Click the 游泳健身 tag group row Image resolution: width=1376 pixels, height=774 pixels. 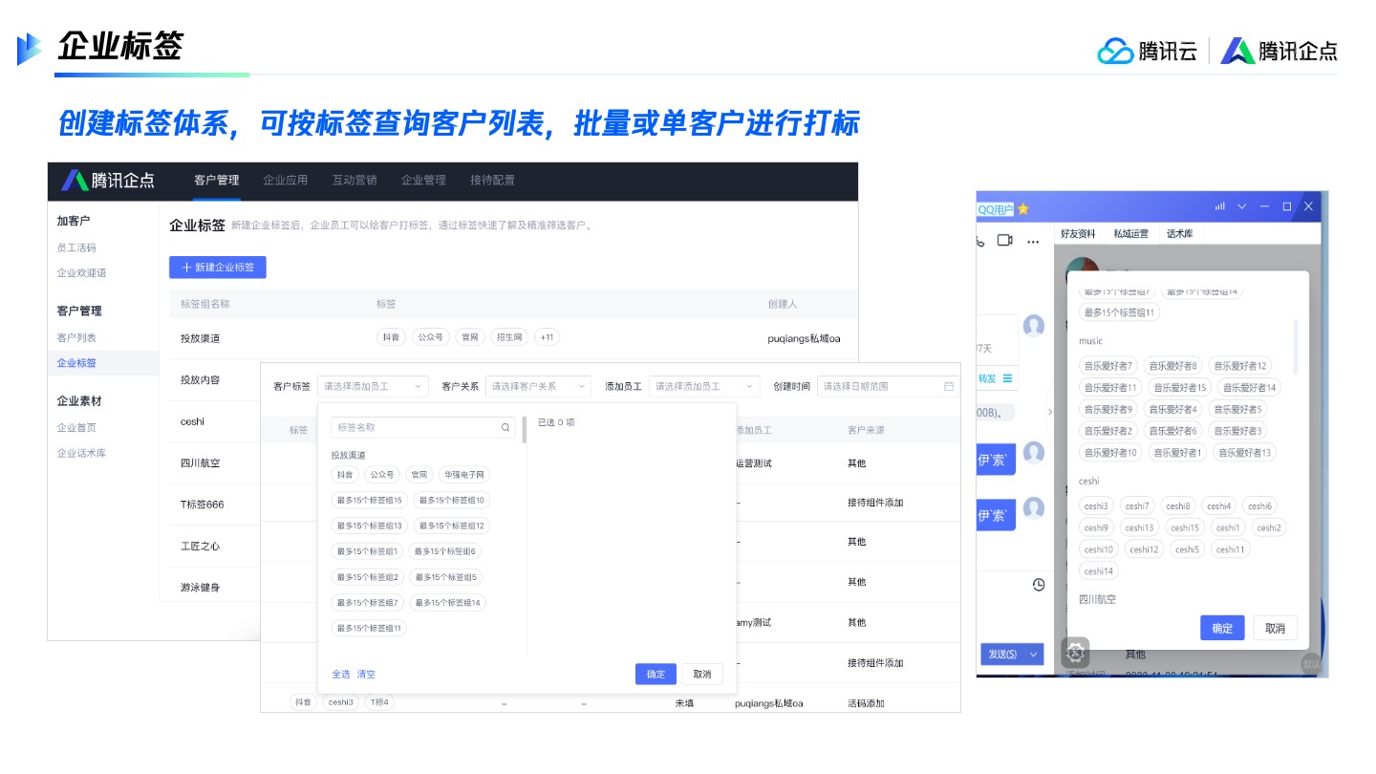pyautogui.click(x=215, y=587)
